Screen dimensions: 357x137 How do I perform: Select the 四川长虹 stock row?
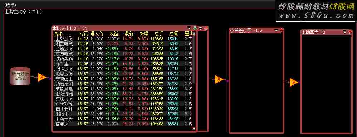pyautogui.click(x=122, y=109)
